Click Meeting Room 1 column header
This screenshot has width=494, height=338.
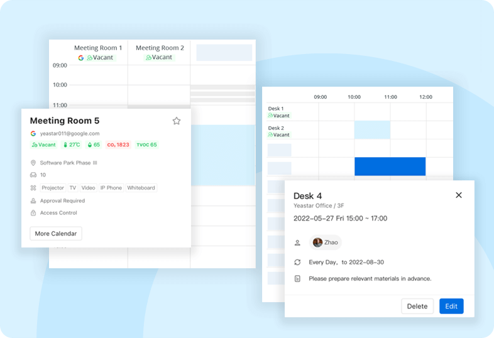click(98, 48)
